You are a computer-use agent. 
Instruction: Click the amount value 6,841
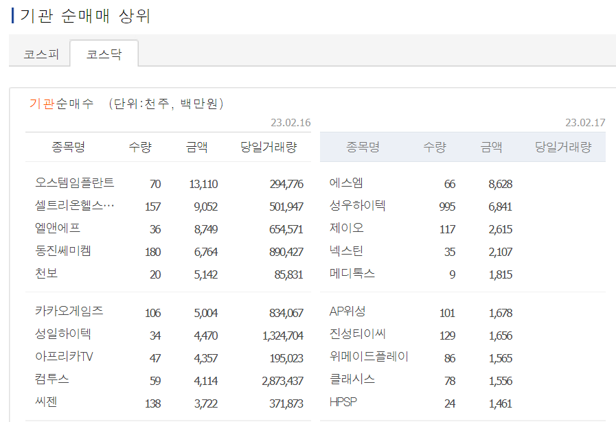(x=501, y=207)
